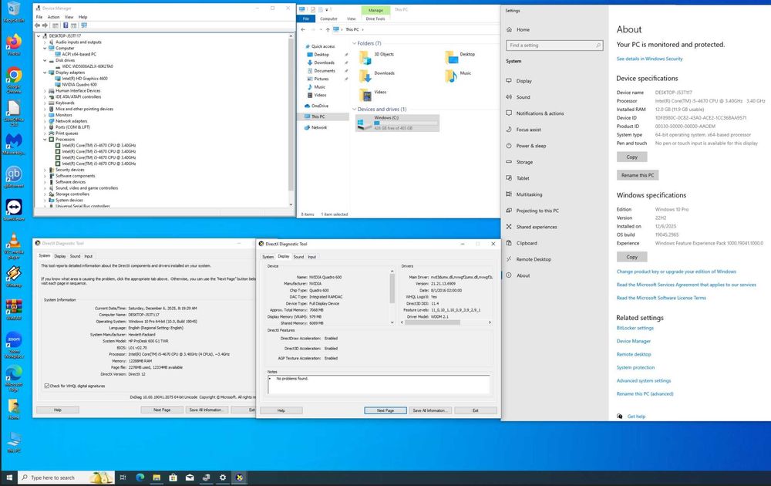Image resolution: width=771 pixels, height=486 pixels.
Task: Click Save All Information in left DirectX window
Action: (x=207, y=410)
